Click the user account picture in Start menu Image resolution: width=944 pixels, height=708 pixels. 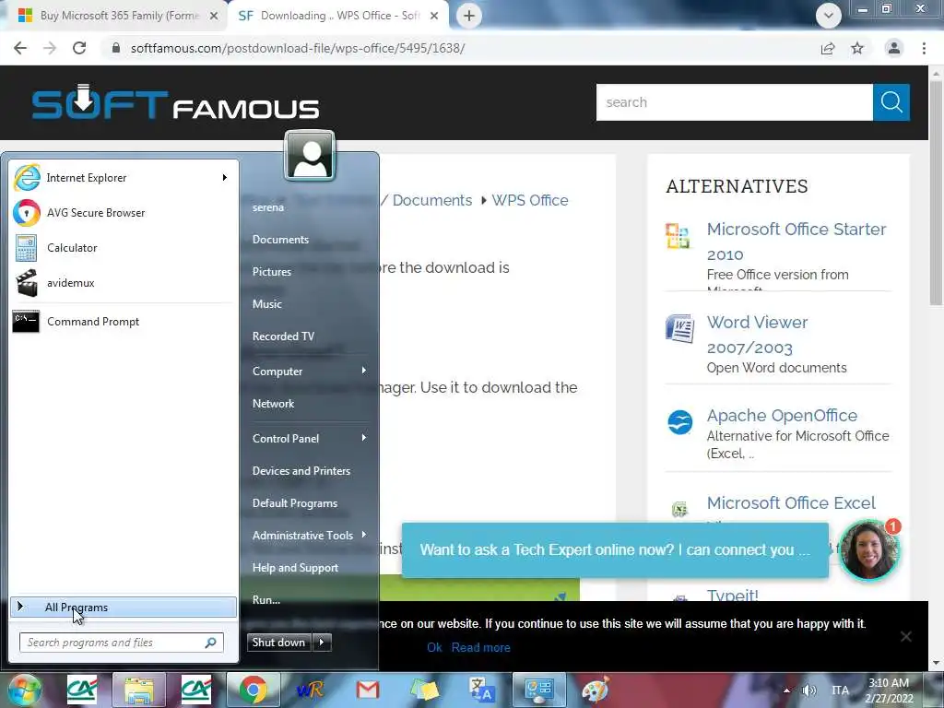pos(310,155)
